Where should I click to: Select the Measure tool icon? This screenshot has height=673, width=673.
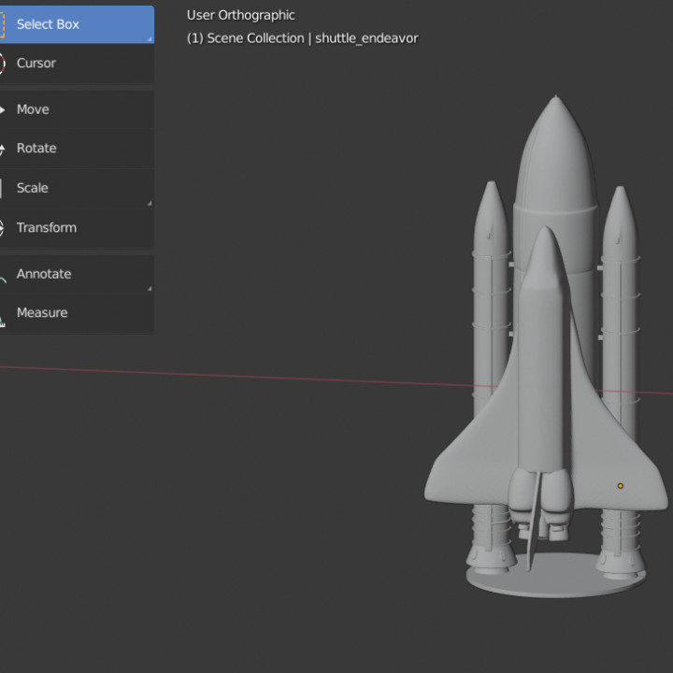[x=3, y=314]
